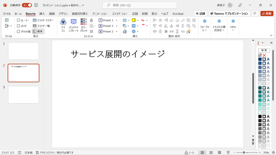Click the grid hash align icon
276x155 pixels.
click(x=166, y=31)
